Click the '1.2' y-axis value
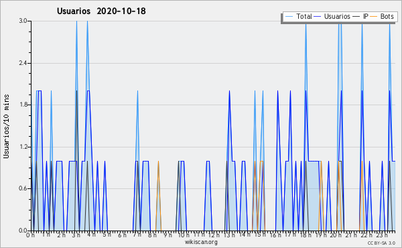This screenshot has height=248, width=402. (x=23, y=147)
